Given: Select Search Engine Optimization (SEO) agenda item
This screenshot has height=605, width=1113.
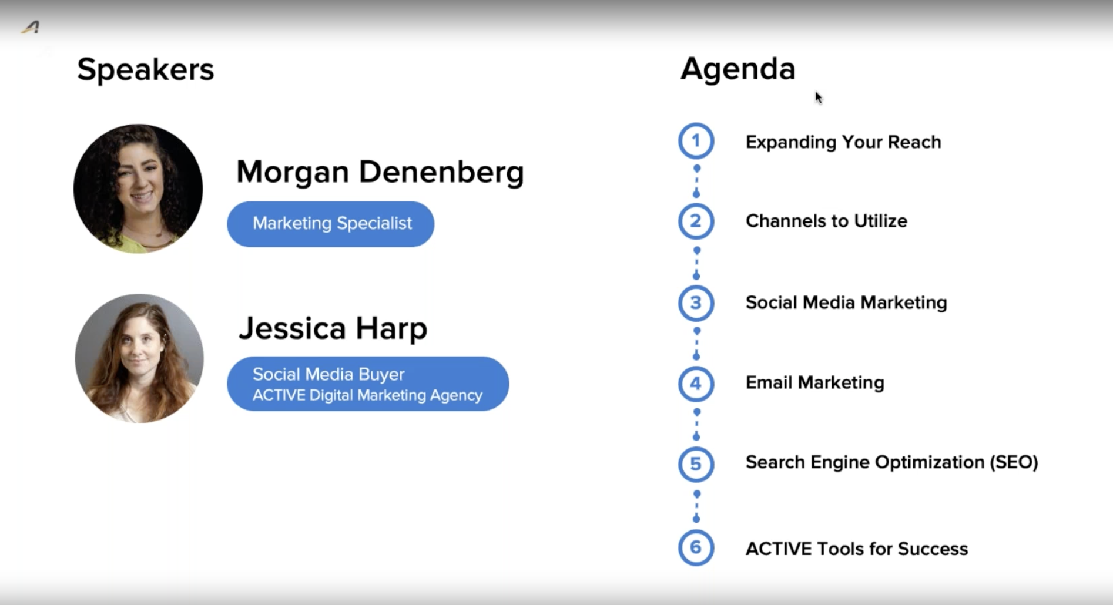Looking at the screenshot, I should [x=891, y=462].
